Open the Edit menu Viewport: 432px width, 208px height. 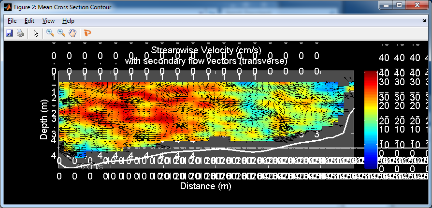coord(29,21)
